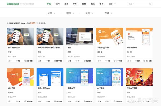Open the 求职 nav item

75,4
